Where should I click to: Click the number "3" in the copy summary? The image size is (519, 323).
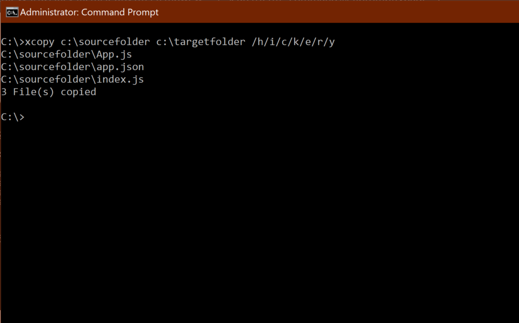coord(4,91)
